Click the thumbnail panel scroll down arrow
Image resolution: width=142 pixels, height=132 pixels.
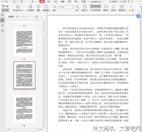(x=44, y=127)
